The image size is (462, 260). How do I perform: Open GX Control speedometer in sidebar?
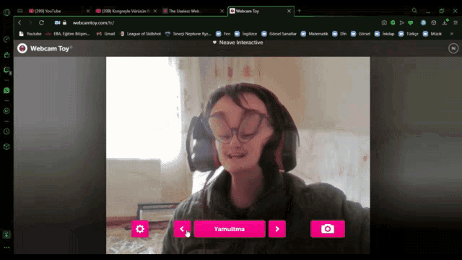click(x=6, y=40)
